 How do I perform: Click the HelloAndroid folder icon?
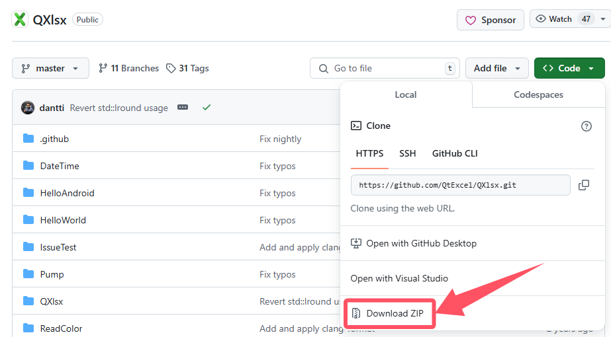(28, 193)
